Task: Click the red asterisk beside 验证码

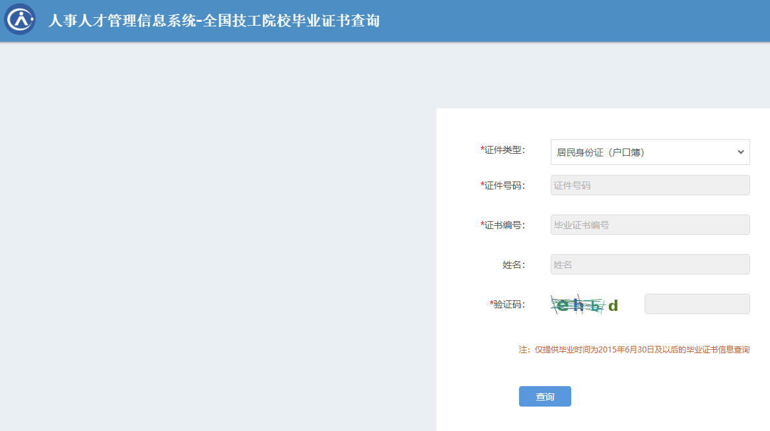Action: 491,304
